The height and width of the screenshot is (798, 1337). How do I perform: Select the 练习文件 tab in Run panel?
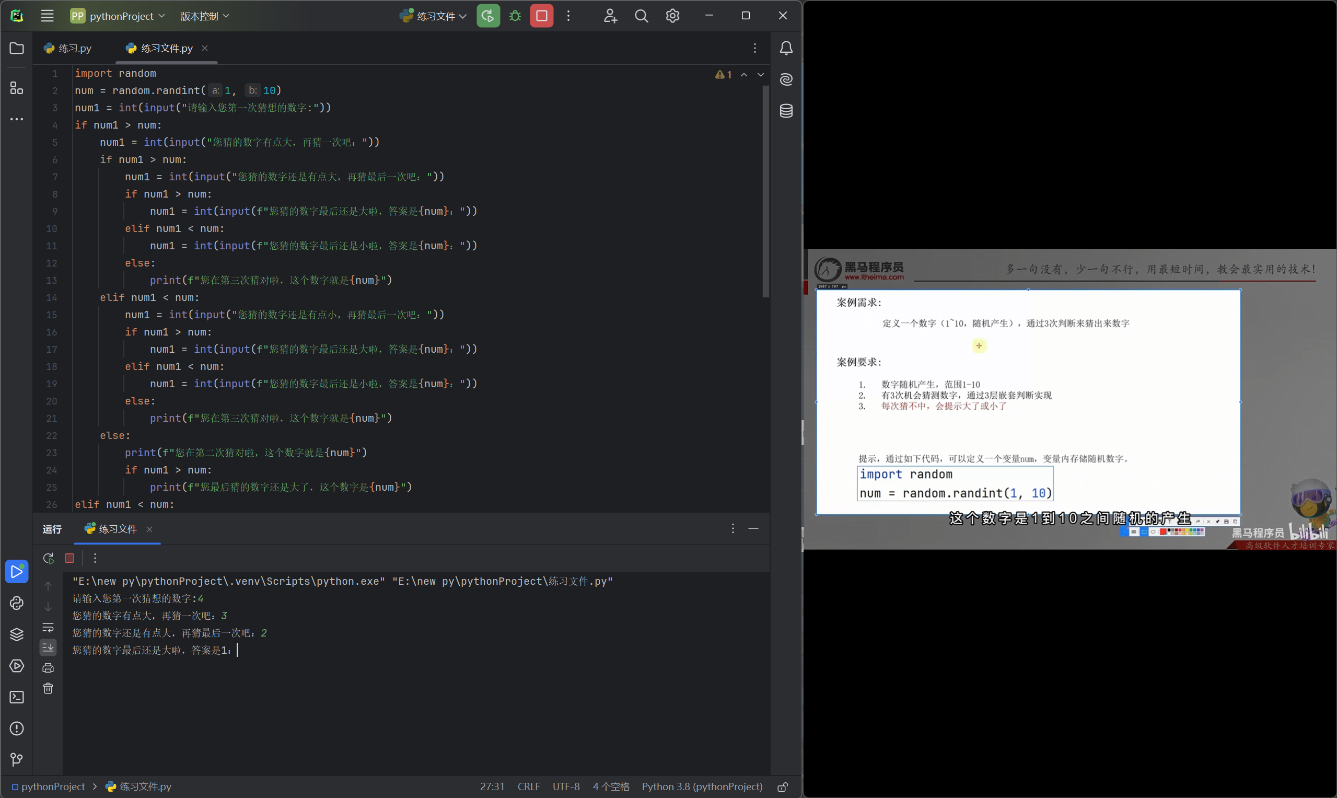(x=117, y=529)
